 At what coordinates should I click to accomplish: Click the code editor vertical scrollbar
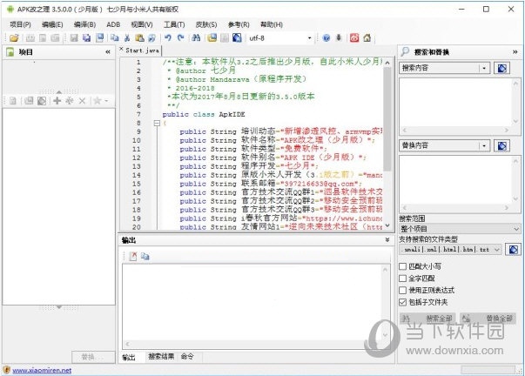(387, 119)
